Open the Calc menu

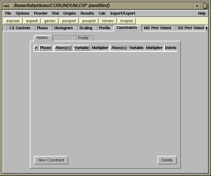coord(102,13)
